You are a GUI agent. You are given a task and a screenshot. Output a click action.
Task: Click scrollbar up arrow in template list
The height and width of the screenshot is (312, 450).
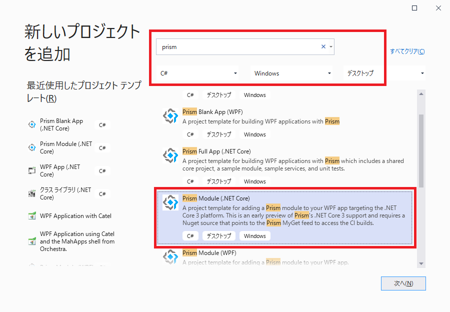tap(421, 94)
